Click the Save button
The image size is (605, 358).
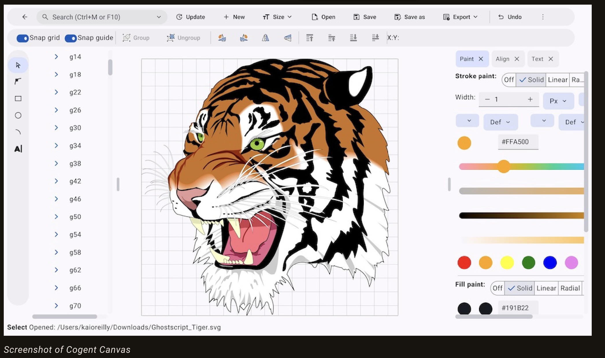tap(365, 17)
